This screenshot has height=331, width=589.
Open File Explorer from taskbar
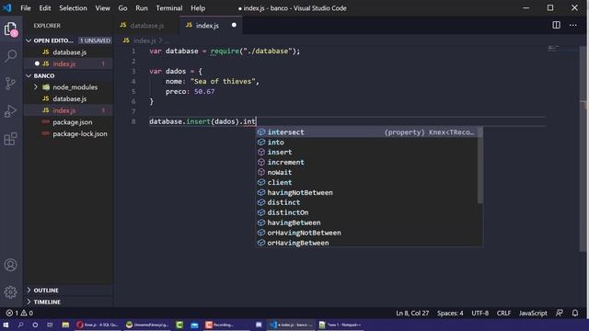[65, 325]
